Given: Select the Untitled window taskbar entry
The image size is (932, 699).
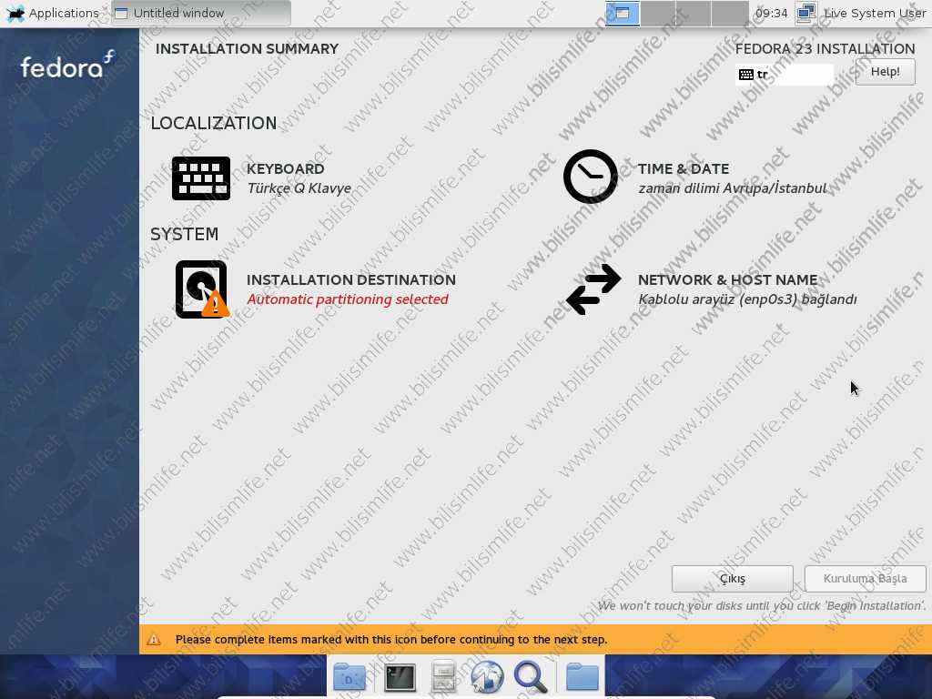Looking at the screenshot, I should pos(201,13).
